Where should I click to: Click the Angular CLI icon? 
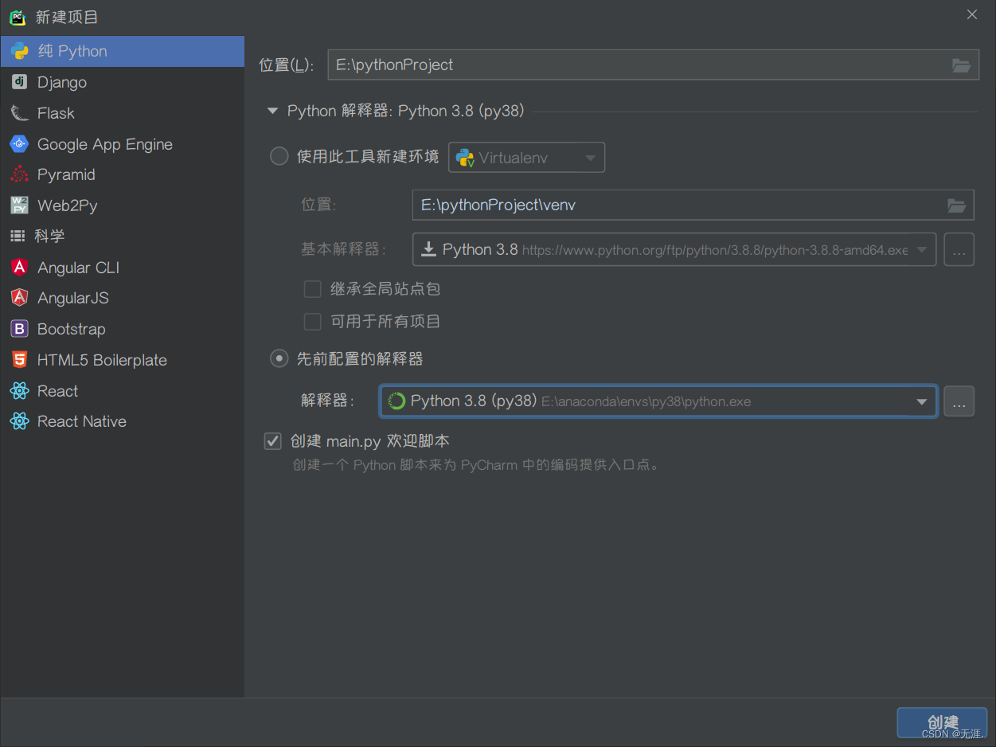coord(19,268)
